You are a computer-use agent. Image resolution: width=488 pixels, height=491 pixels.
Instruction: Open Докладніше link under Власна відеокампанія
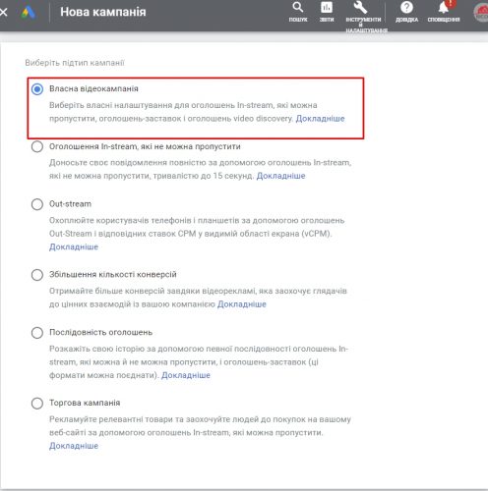coord(320,119)
